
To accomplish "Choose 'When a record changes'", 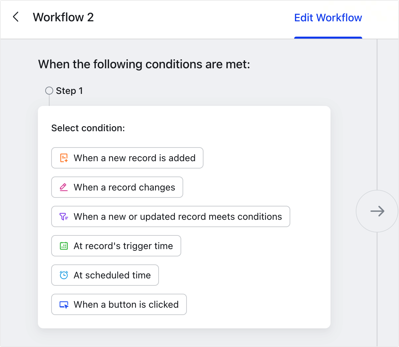I will [117, 187].
